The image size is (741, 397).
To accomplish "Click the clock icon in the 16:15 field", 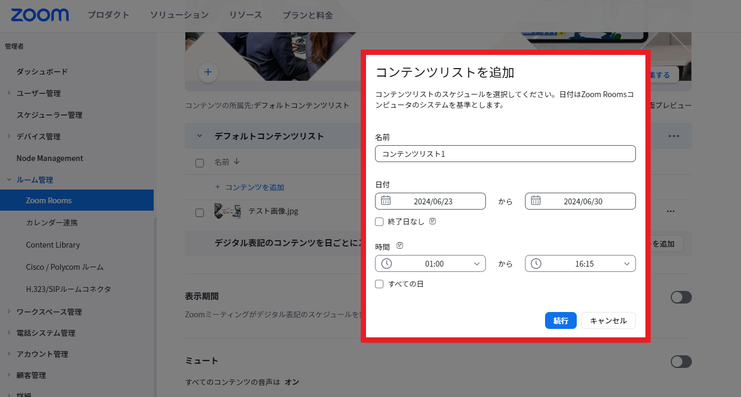I will pyautogui.click(x=536, y=263).
